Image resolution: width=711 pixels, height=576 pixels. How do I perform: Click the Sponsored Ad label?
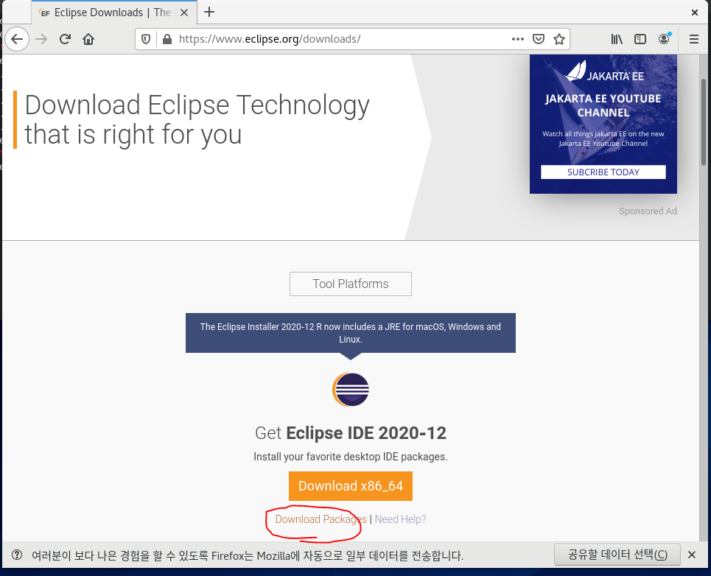pos(648,211)
